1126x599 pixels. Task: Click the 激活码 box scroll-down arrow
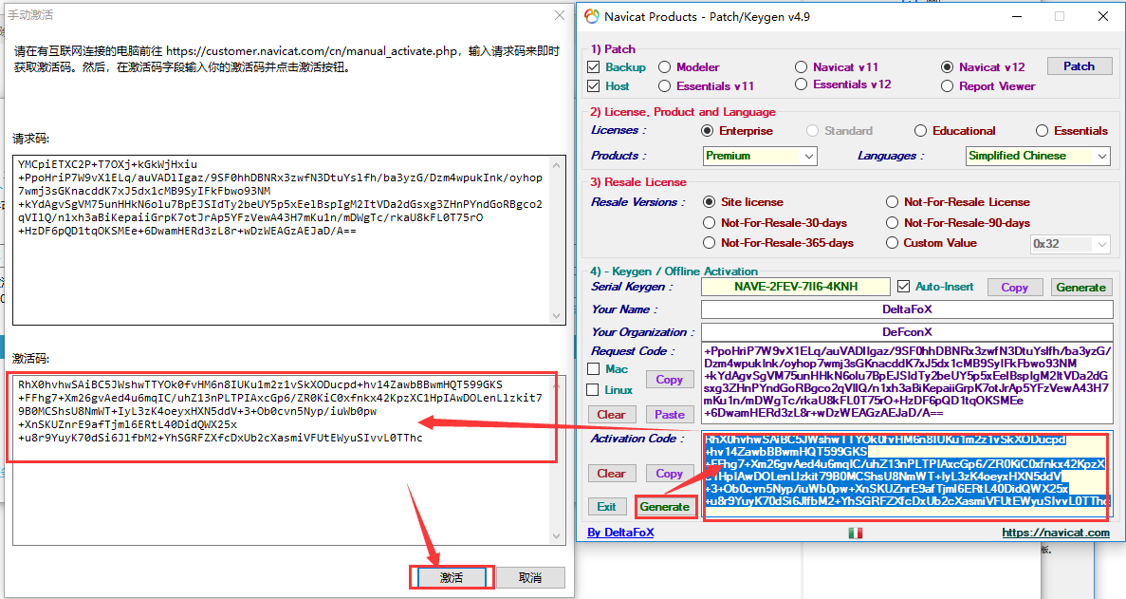coord(557,536)
